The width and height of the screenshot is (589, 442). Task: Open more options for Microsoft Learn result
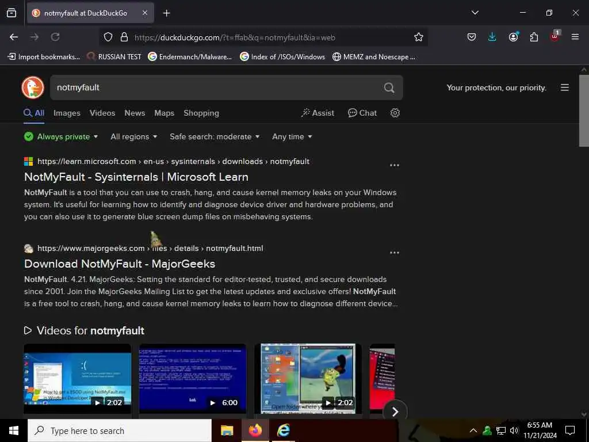coord(395,165)
